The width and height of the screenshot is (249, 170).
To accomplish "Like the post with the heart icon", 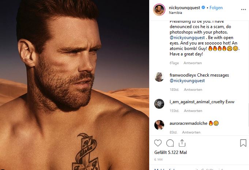I will pos(158,143).
